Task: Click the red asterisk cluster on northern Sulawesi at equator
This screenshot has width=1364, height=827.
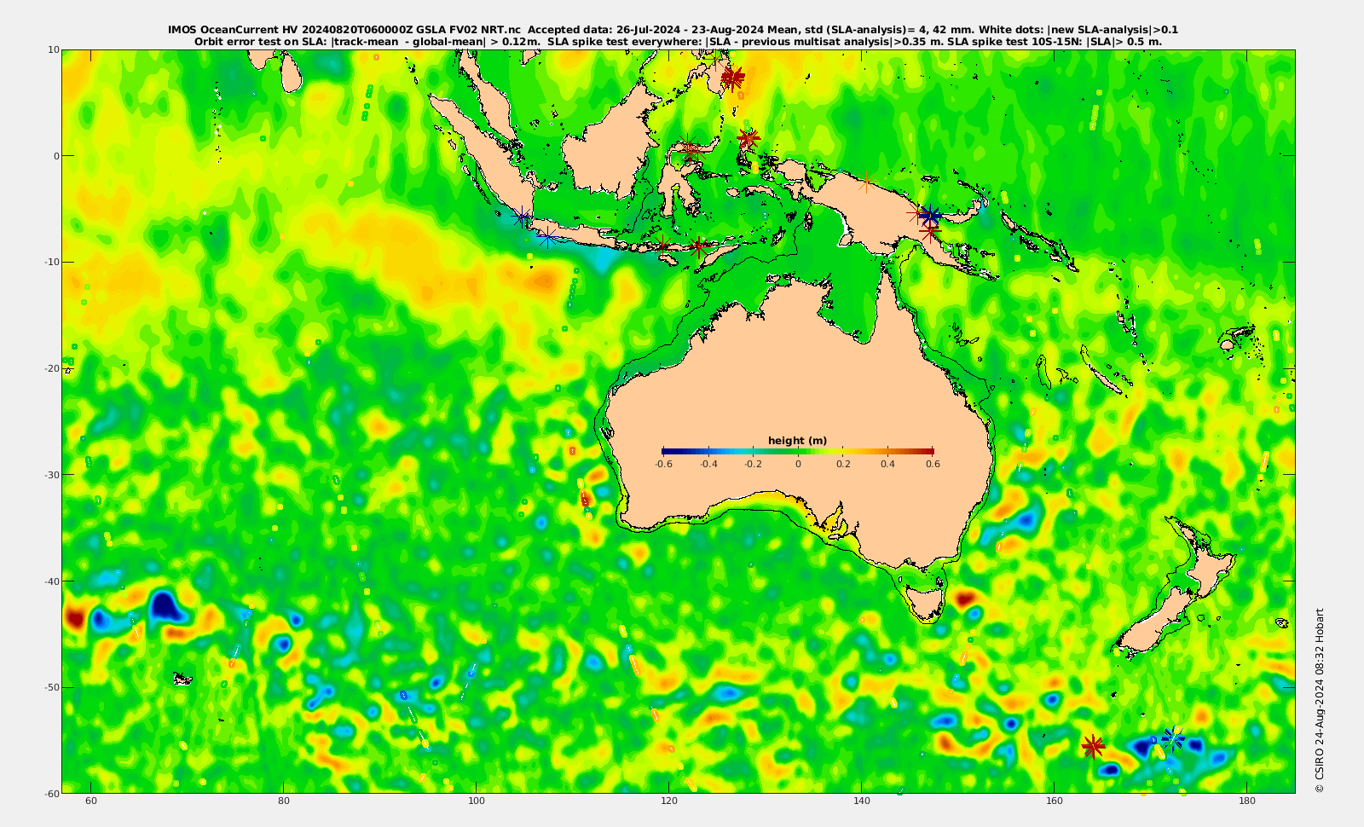Action: point(690,150)
